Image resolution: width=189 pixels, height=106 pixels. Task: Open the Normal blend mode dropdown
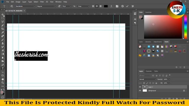(147, 79)
